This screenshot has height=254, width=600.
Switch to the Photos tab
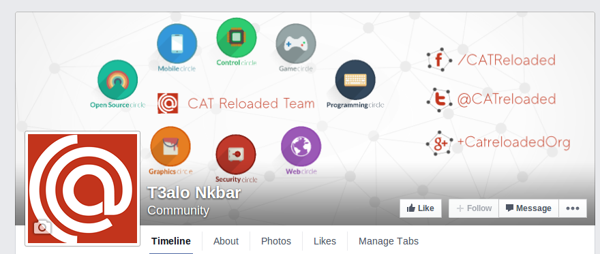pos(276,241)
